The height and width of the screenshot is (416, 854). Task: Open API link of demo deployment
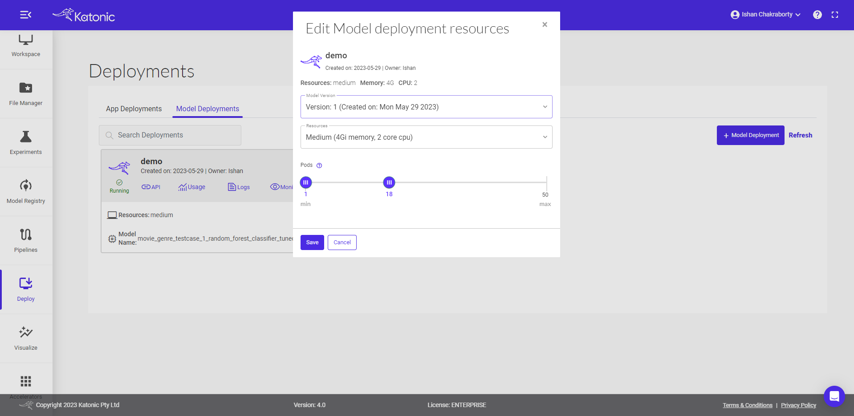tap(151, 187)
